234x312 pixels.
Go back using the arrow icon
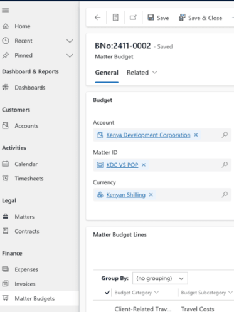[x=97, y=18]
